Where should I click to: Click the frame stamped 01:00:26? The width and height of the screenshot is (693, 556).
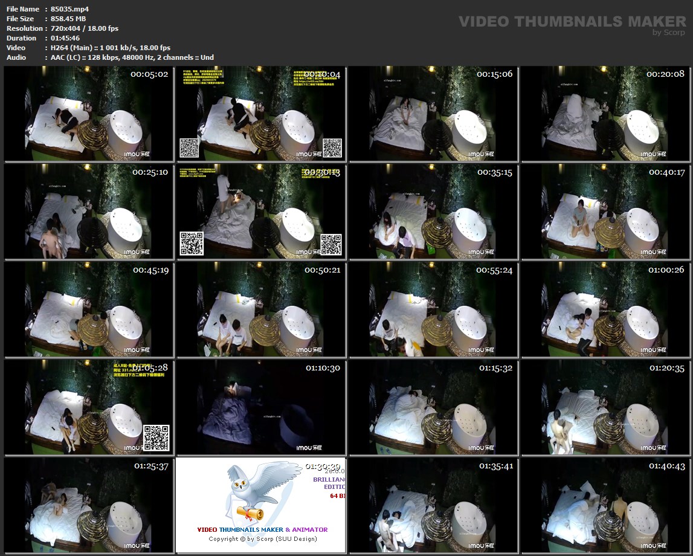tap(605, 309)
